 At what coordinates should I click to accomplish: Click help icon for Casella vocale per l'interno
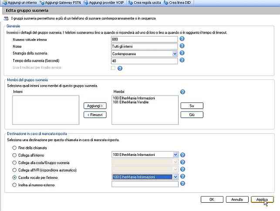(182, 177)
